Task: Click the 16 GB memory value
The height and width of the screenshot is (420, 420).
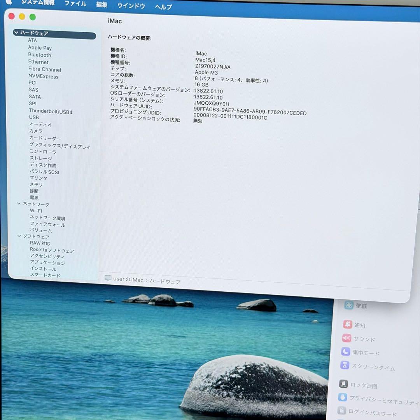Action: (x=201, y=85)
